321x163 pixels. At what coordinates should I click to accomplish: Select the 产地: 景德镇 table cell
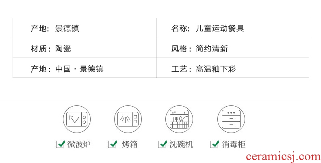point(85,28)
